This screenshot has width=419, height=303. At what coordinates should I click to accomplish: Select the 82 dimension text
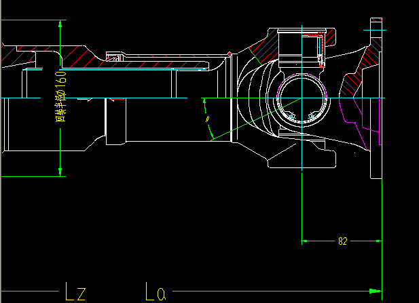pyautogui.click(x=342, y=241)
